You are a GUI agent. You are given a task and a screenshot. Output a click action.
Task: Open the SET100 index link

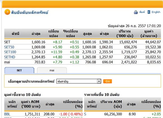(10, 52)
